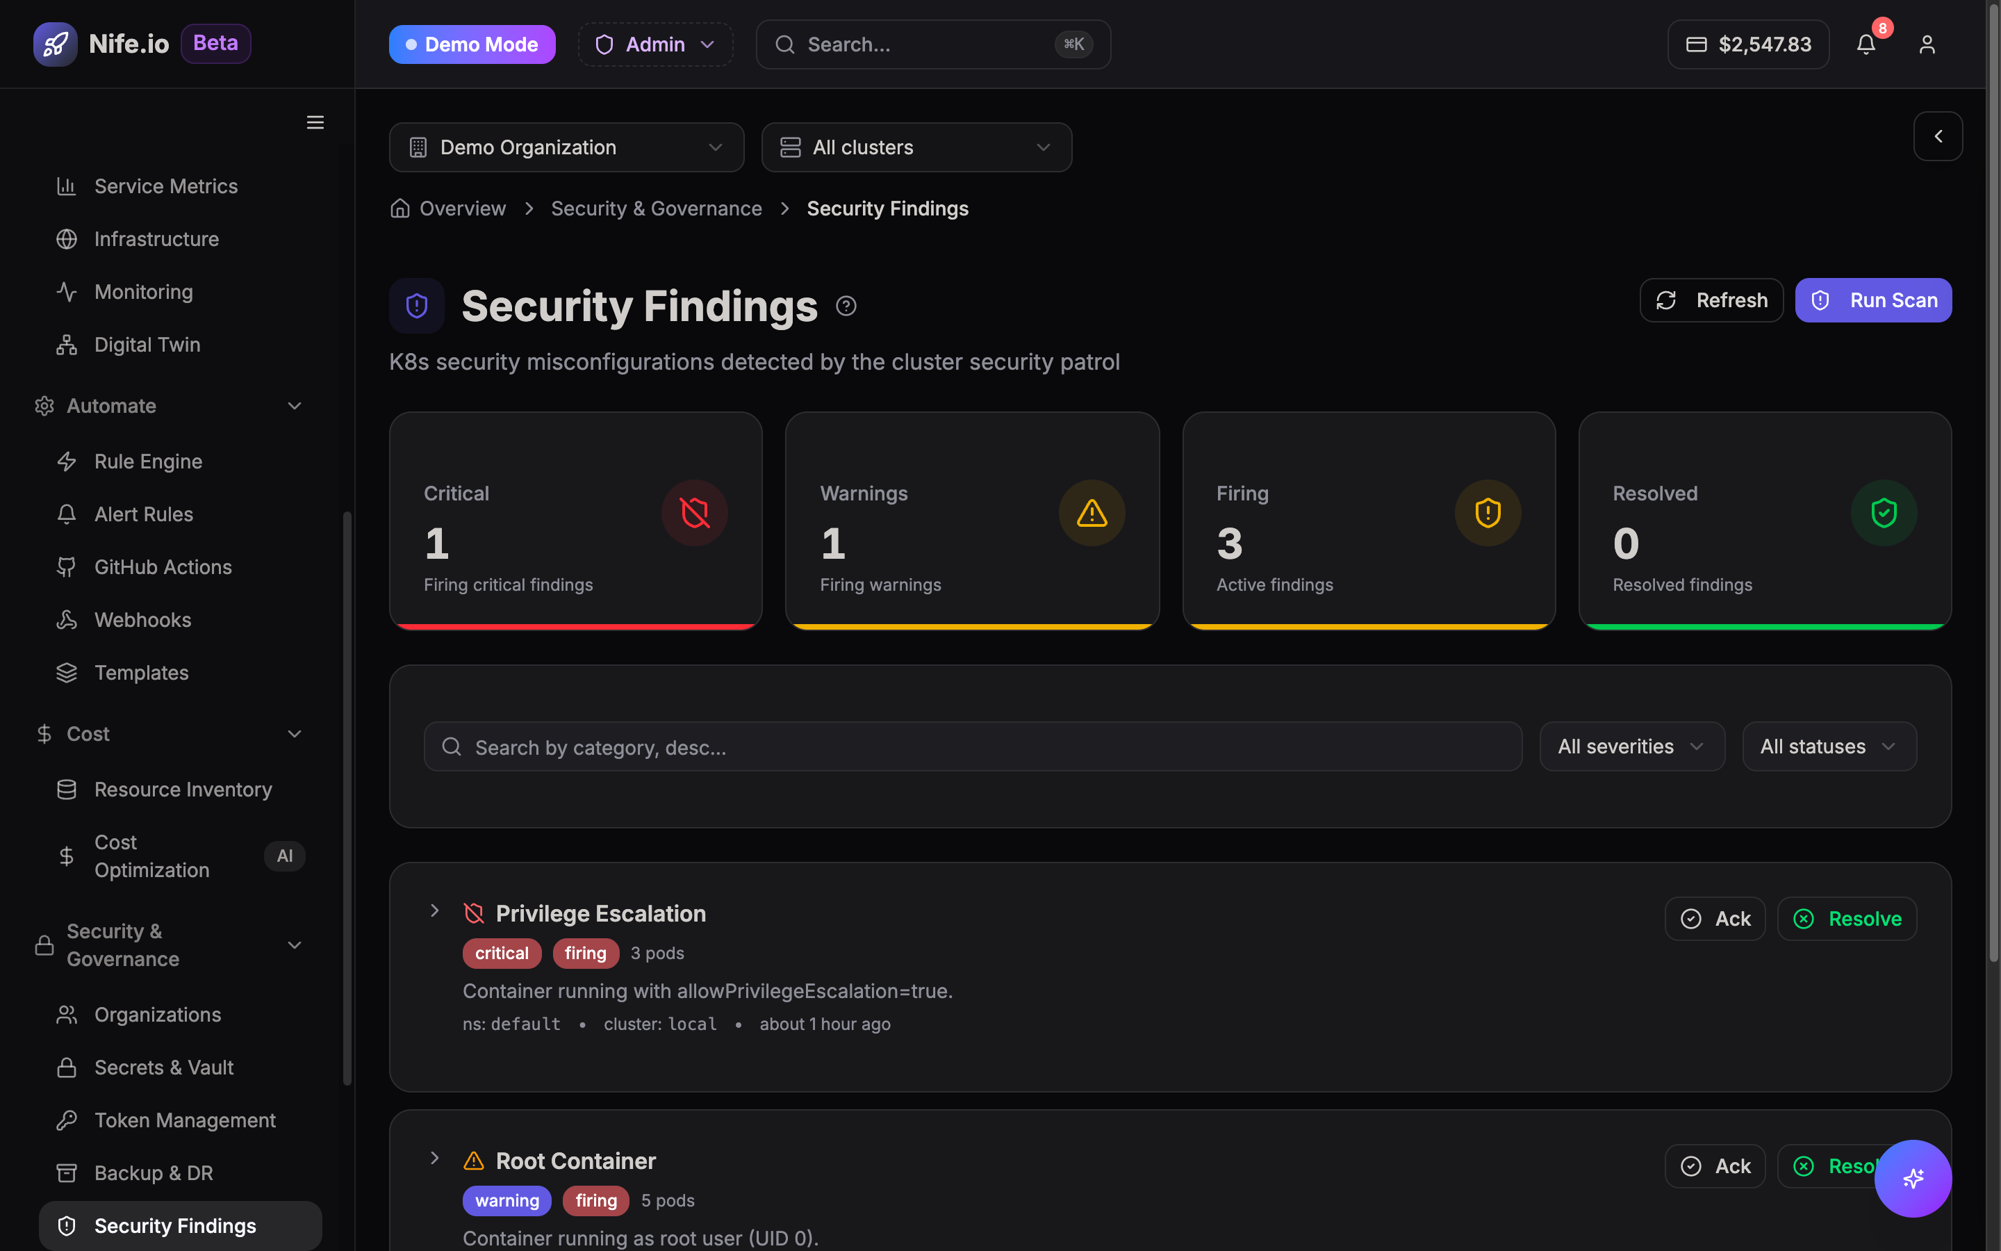Click the floating AI assistant sparkle button
The image size is (2001, 1251).
coord(1913,1178)
